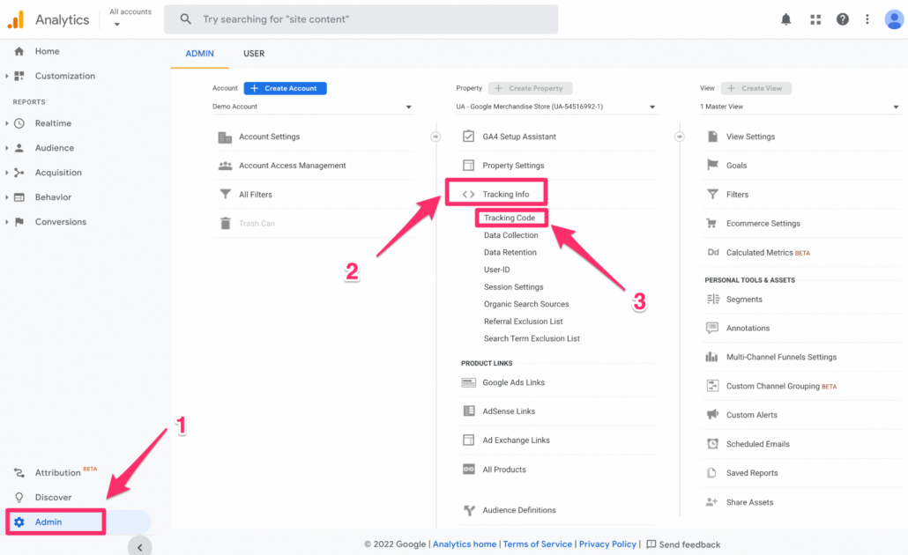This screenshot has width=908, height=555.
Task: Open the three-dot more options menu
Action: click(x=867, y=19)
